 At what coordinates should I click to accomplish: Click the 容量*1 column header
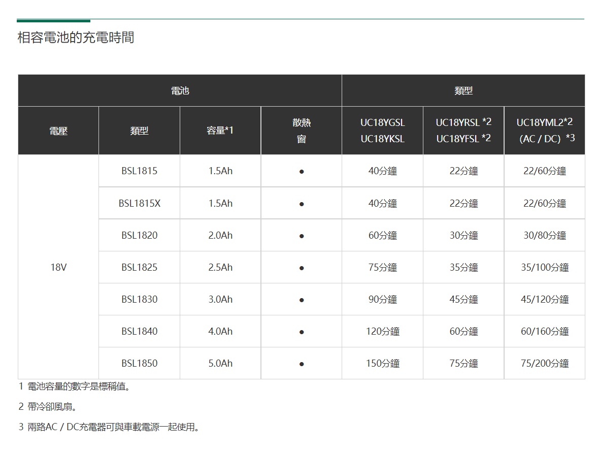(220, 131)
